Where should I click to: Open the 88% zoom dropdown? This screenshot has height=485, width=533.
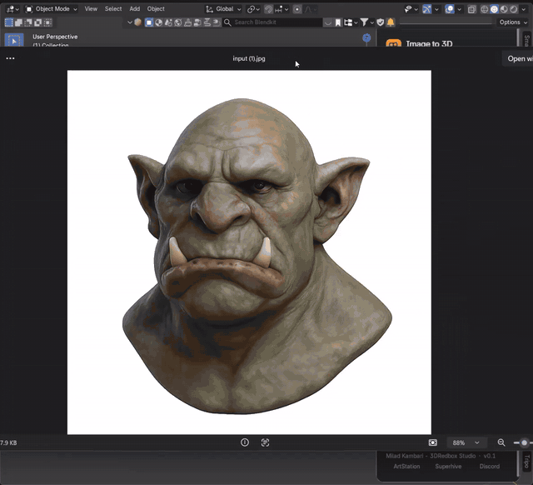[466, 442]
